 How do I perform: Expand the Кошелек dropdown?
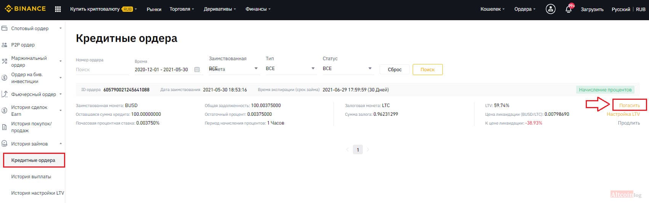pyautogui.click(x=492, y=9)
